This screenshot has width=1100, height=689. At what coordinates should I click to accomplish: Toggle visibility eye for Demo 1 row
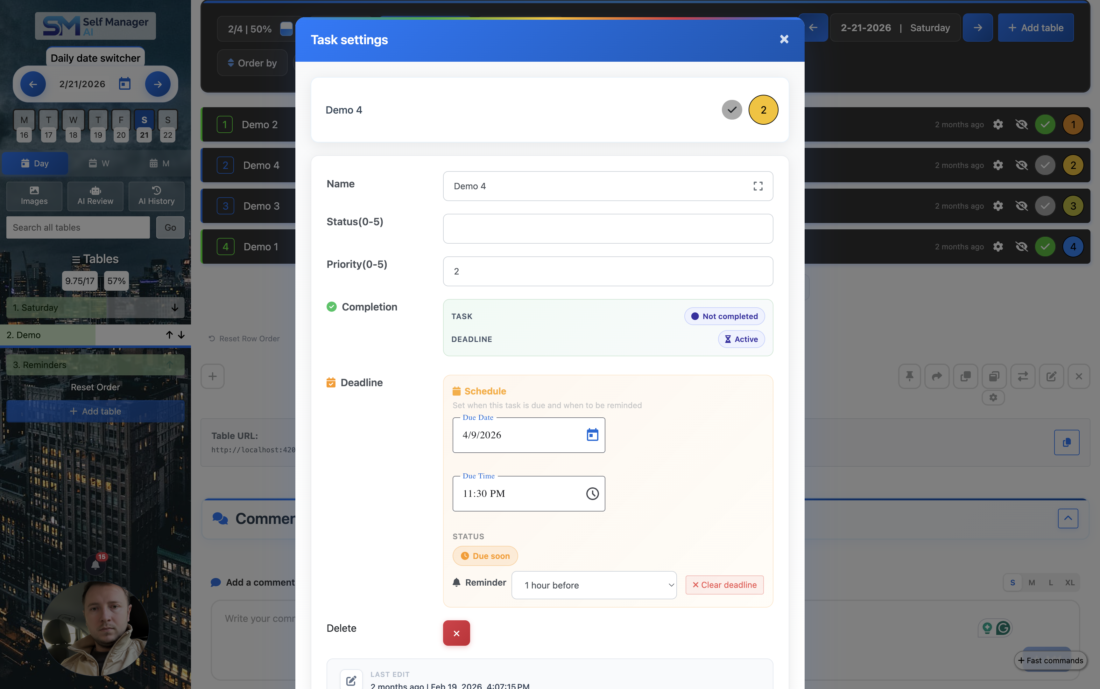tap(1022, 247)
